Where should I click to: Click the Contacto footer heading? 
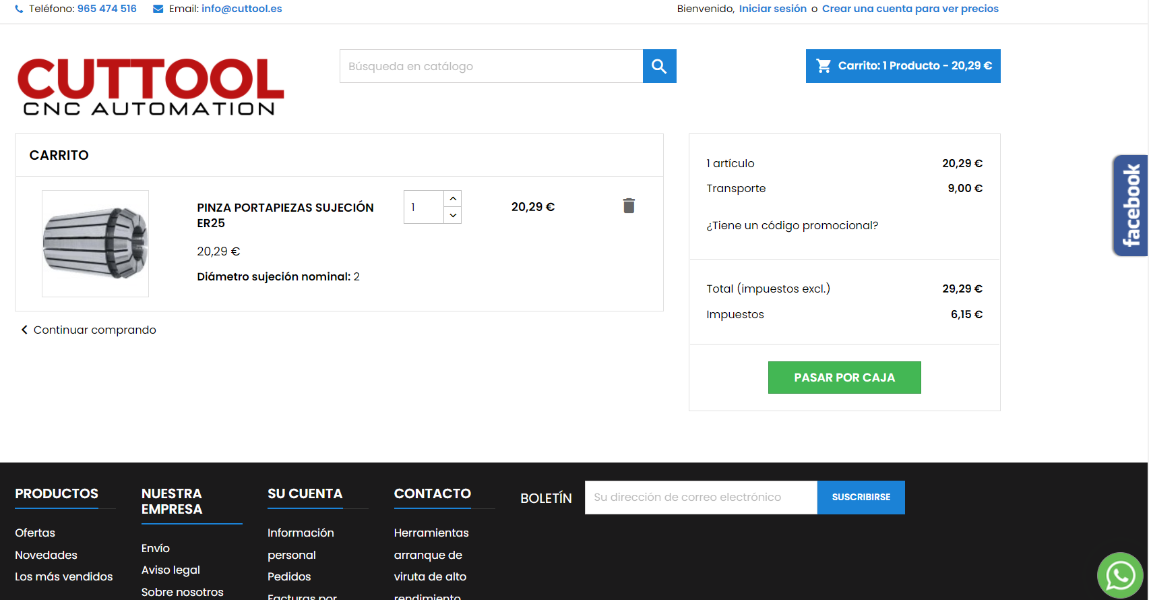point(433,493)
